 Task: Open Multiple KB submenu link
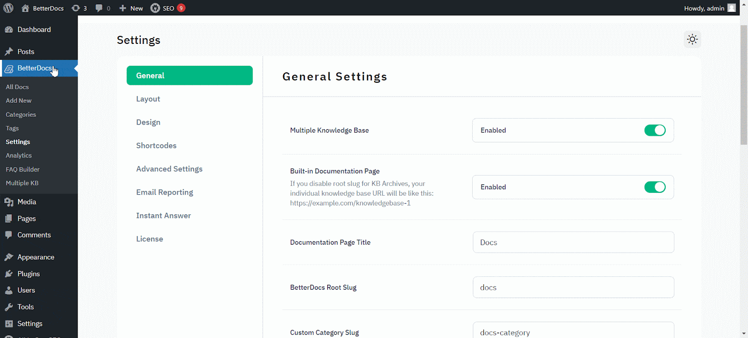tap(22, 183)
